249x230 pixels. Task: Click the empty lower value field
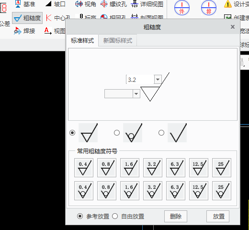pyautogui.click(x=119, y=94)
